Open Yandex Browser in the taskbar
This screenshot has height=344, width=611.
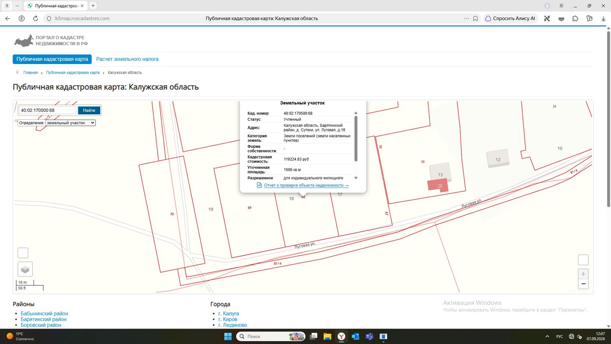(341, 336)
